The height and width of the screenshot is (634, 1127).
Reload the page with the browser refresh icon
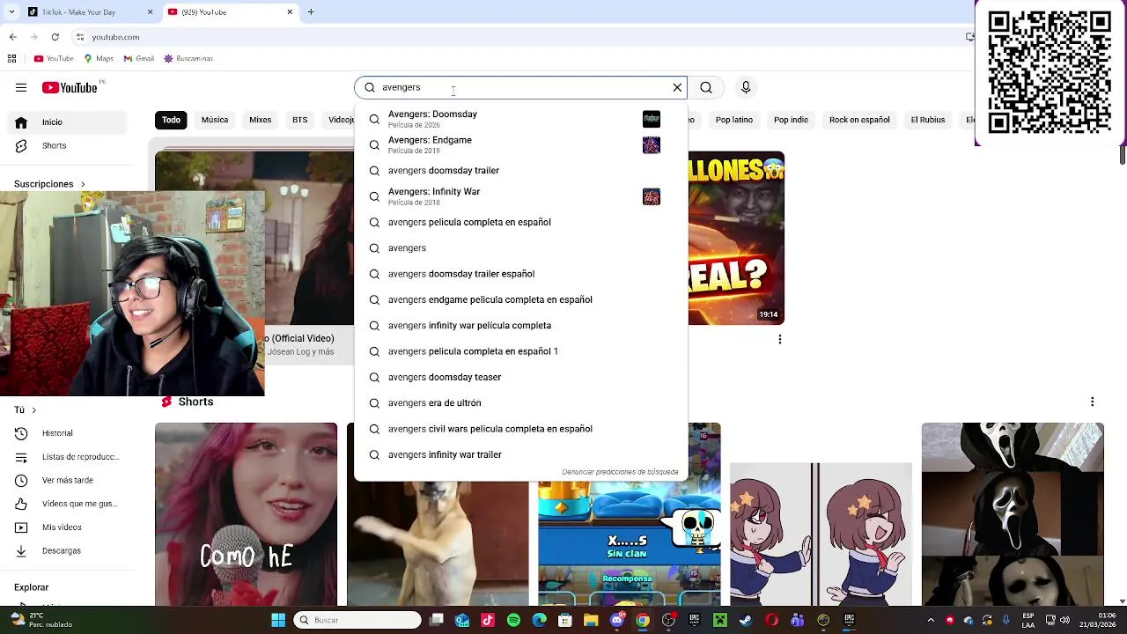click(x=55, y=37)
